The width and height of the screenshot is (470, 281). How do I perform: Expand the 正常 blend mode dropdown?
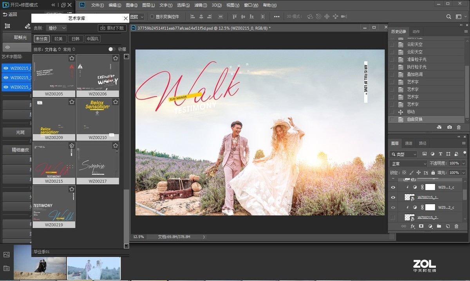coord(408,163)
